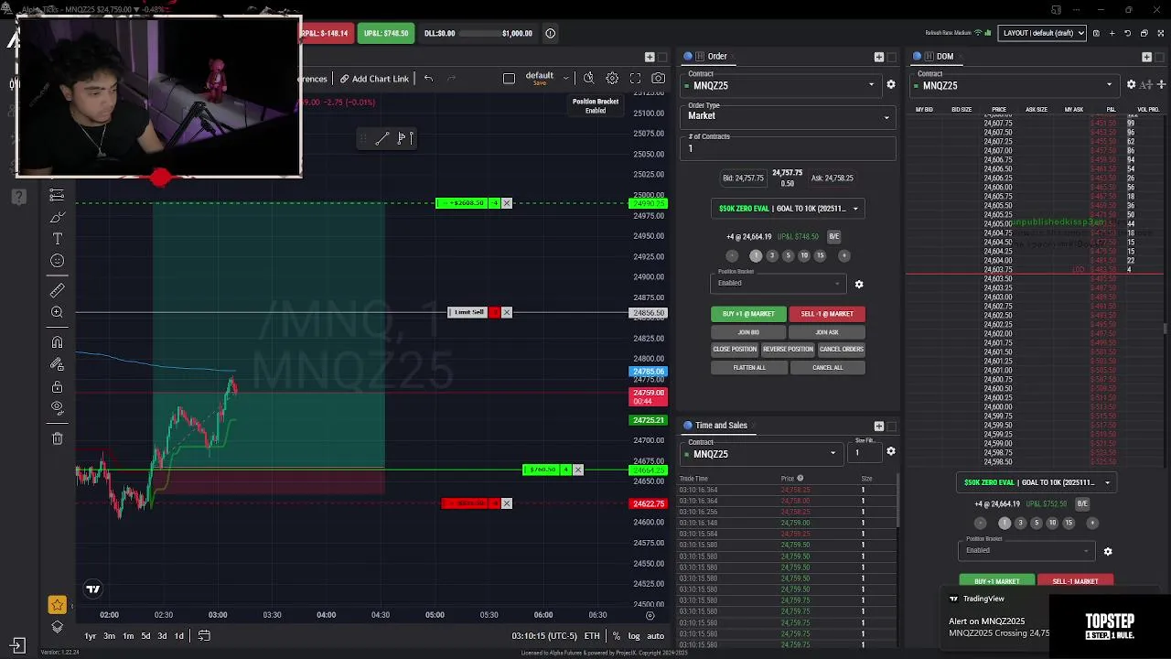Select the ruler measure tool
Image resolution: width=1171 pixels, height=659 pixels.
pyautogui.click(x=57, y=290)
